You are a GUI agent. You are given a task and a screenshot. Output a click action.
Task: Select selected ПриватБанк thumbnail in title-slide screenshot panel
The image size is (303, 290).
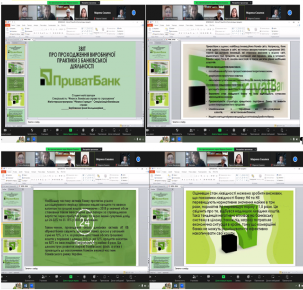click(x=16, y=52)
